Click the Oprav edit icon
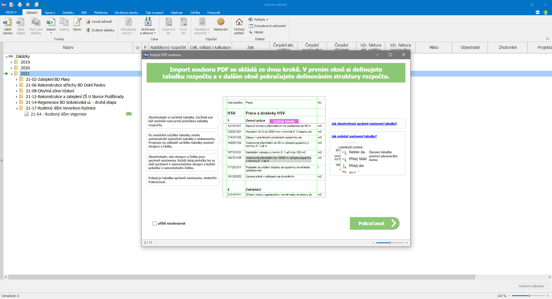Screen dimensions: 552x299 [x=77, y=22]
